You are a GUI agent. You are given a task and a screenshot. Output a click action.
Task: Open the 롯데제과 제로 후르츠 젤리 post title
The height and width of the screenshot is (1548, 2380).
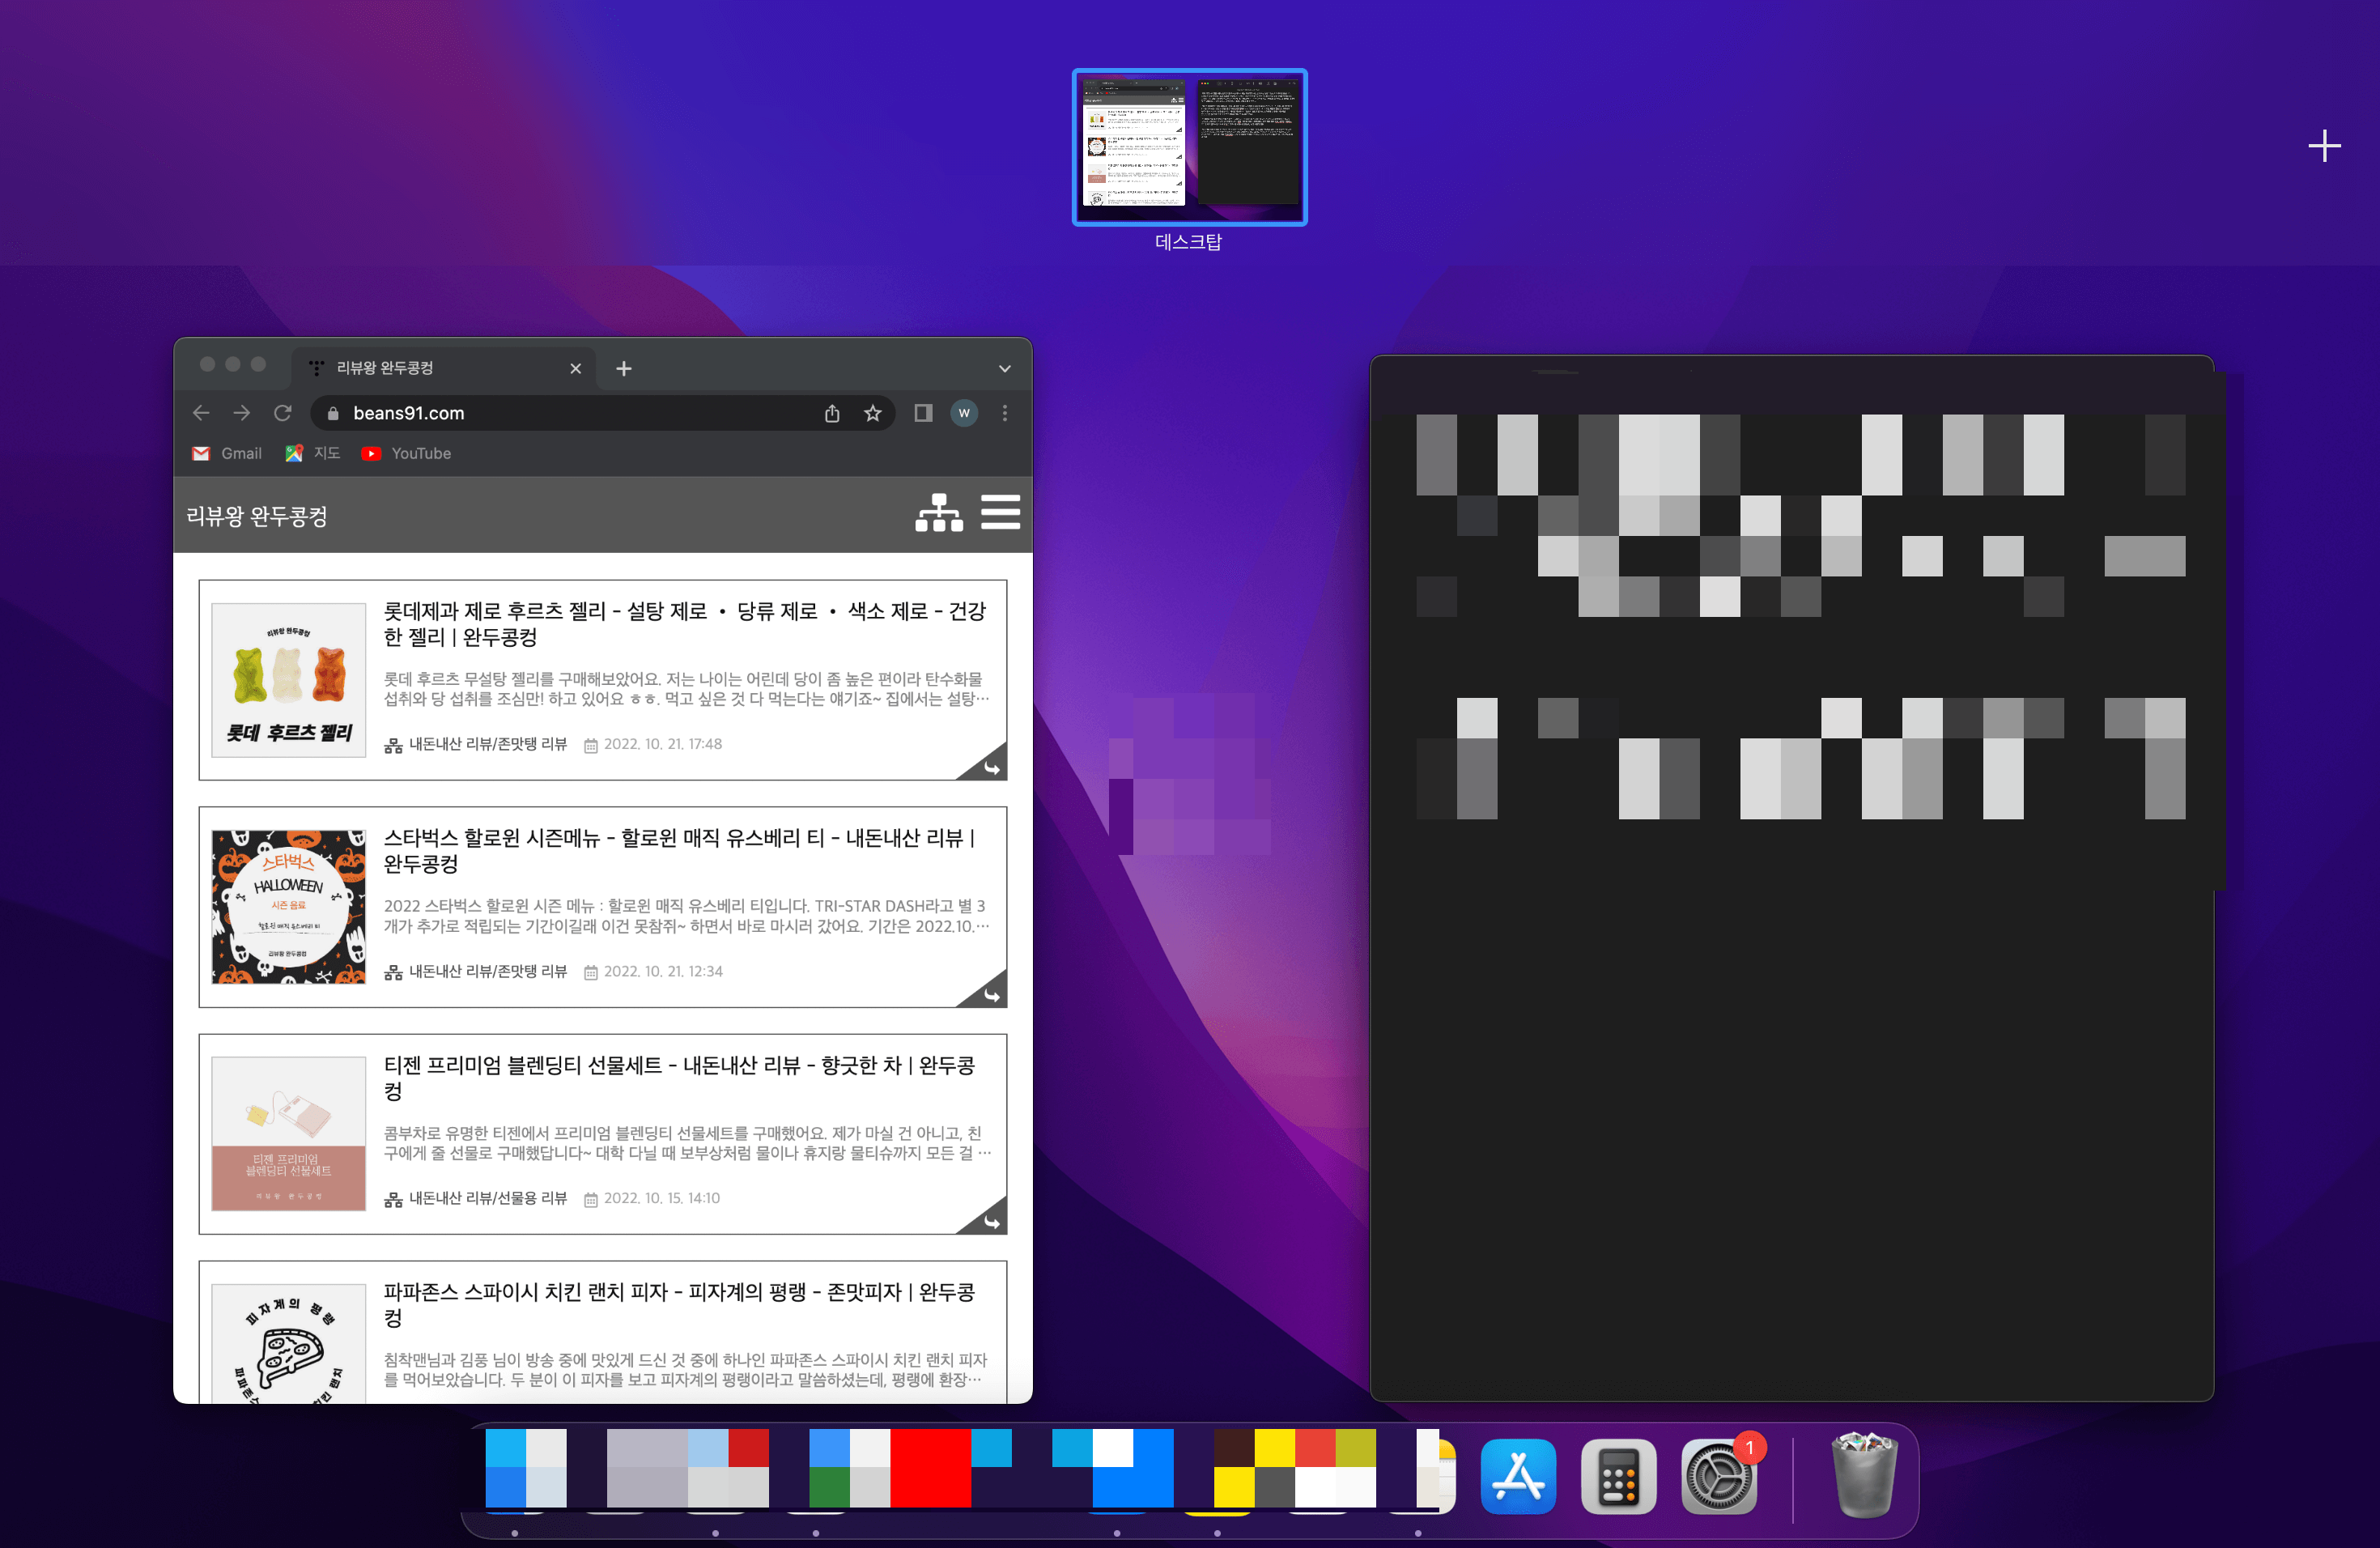tap(685, 624)
